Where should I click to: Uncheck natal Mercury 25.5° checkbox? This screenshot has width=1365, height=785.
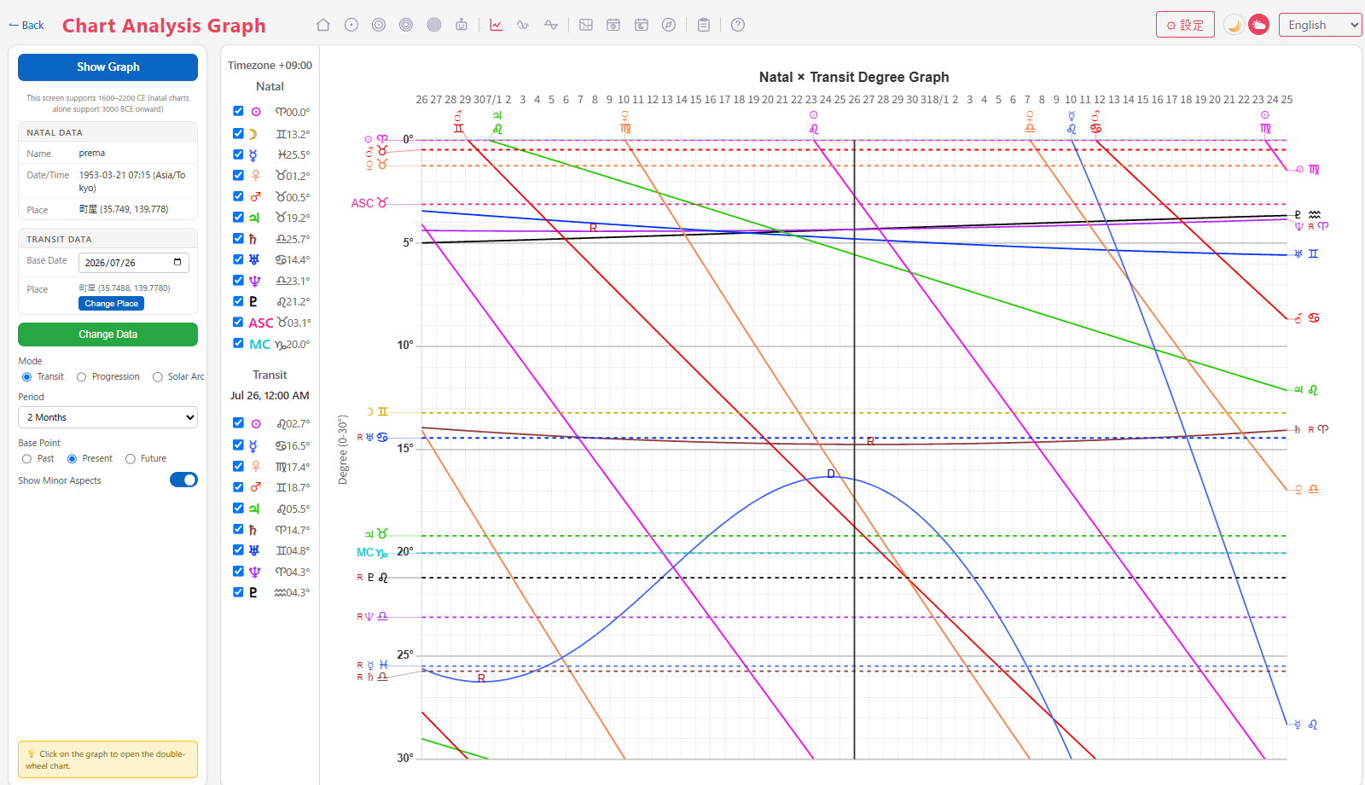(x=238, y=154)
